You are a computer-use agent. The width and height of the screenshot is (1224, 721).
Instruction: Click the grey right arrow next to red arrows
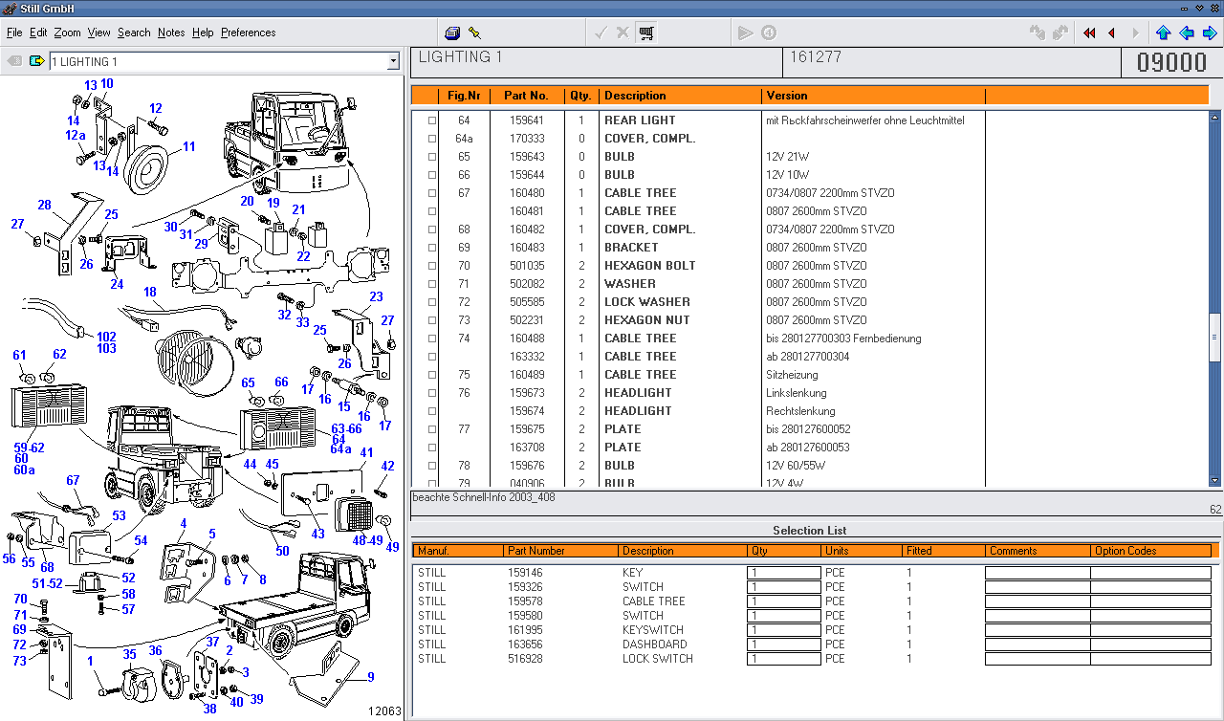[x=1134, y=33]
